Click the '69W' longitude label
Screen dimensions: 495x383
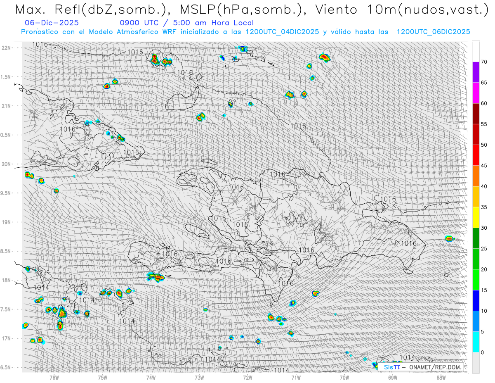pos(393,378)
